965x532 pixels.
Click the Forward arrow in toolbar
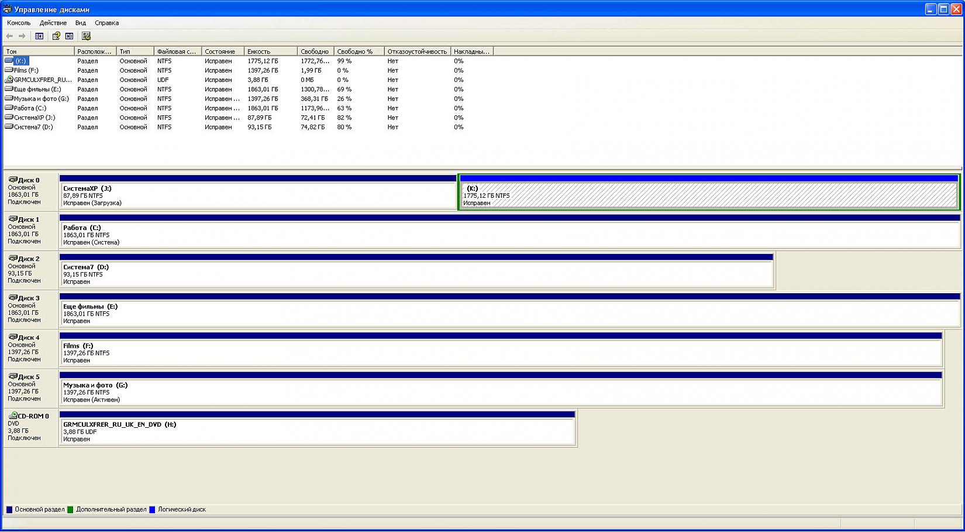pyautogui.click(x=22, y=36)
